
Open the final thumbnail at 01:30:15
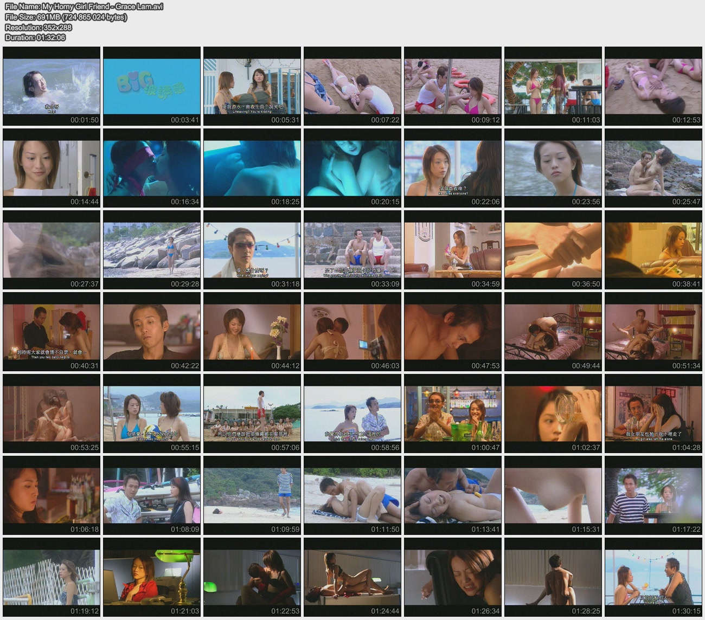[653, 577]
